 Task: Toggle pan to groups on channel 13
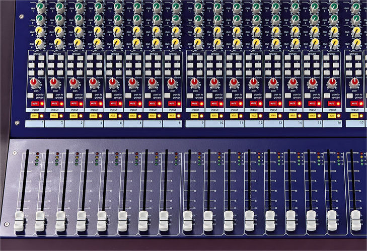point(268,96)
